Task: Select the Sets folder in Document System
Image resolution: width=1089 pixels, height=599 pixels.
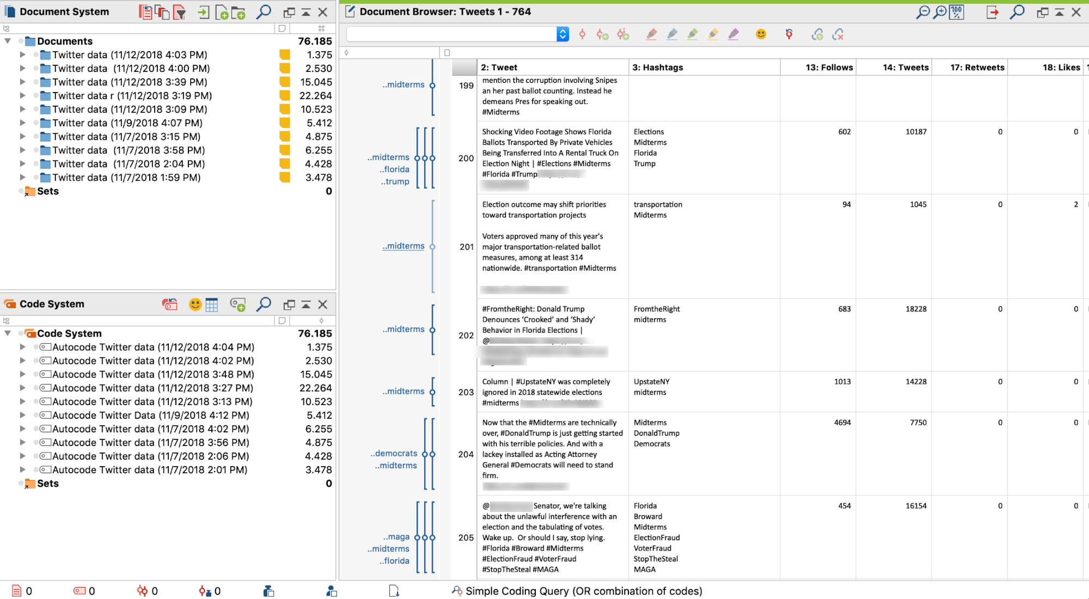Action: (x=47, y=191)
